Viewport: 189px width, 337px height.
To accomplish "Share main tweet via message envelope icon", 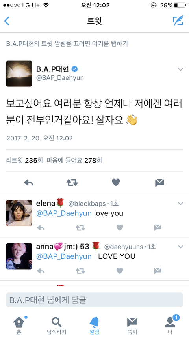I will point(159,183).
